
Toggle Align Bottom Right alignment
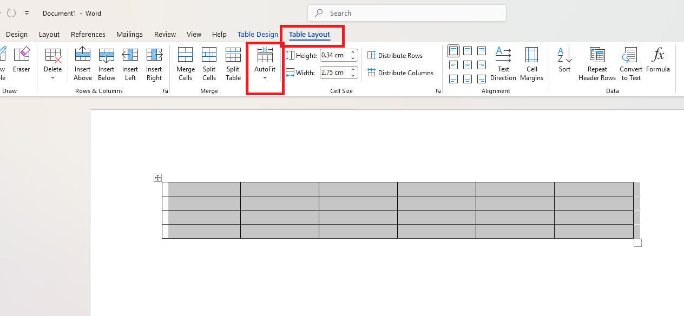pyautogui.click(x=482, y=79)
